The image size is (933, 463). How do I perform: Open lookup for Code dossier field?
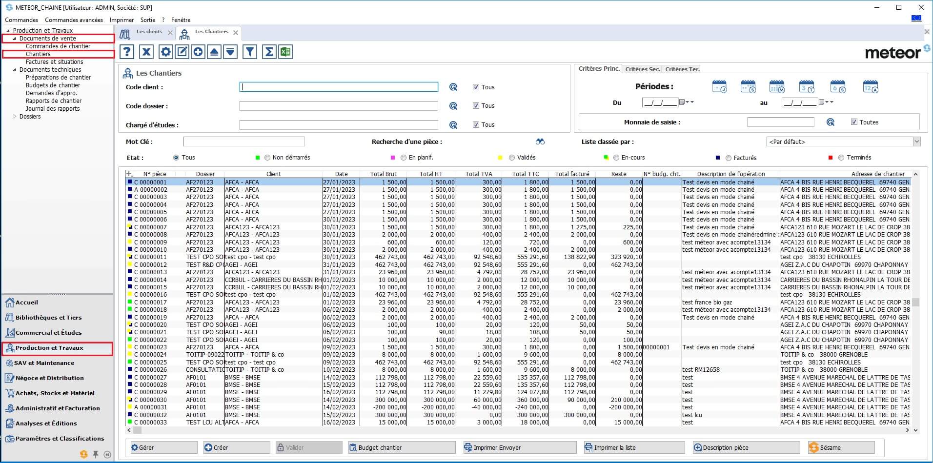pos(453,106)
